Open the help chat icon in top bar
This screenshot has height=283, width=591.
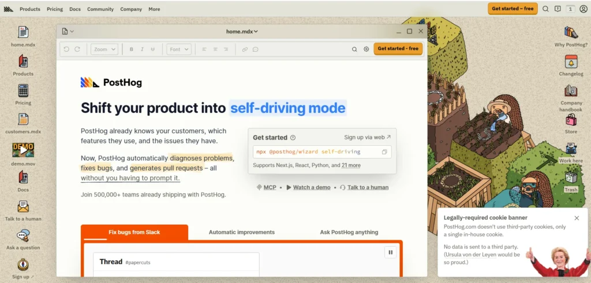pyautogui.click(x=558, y=9)
